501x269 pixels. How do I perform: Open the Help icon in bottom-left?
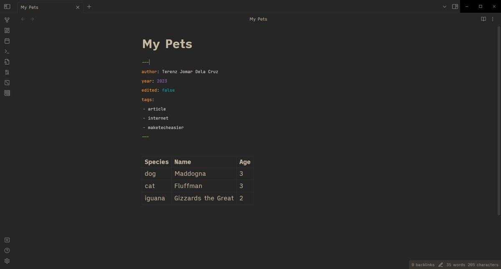[x=7, y=251]
